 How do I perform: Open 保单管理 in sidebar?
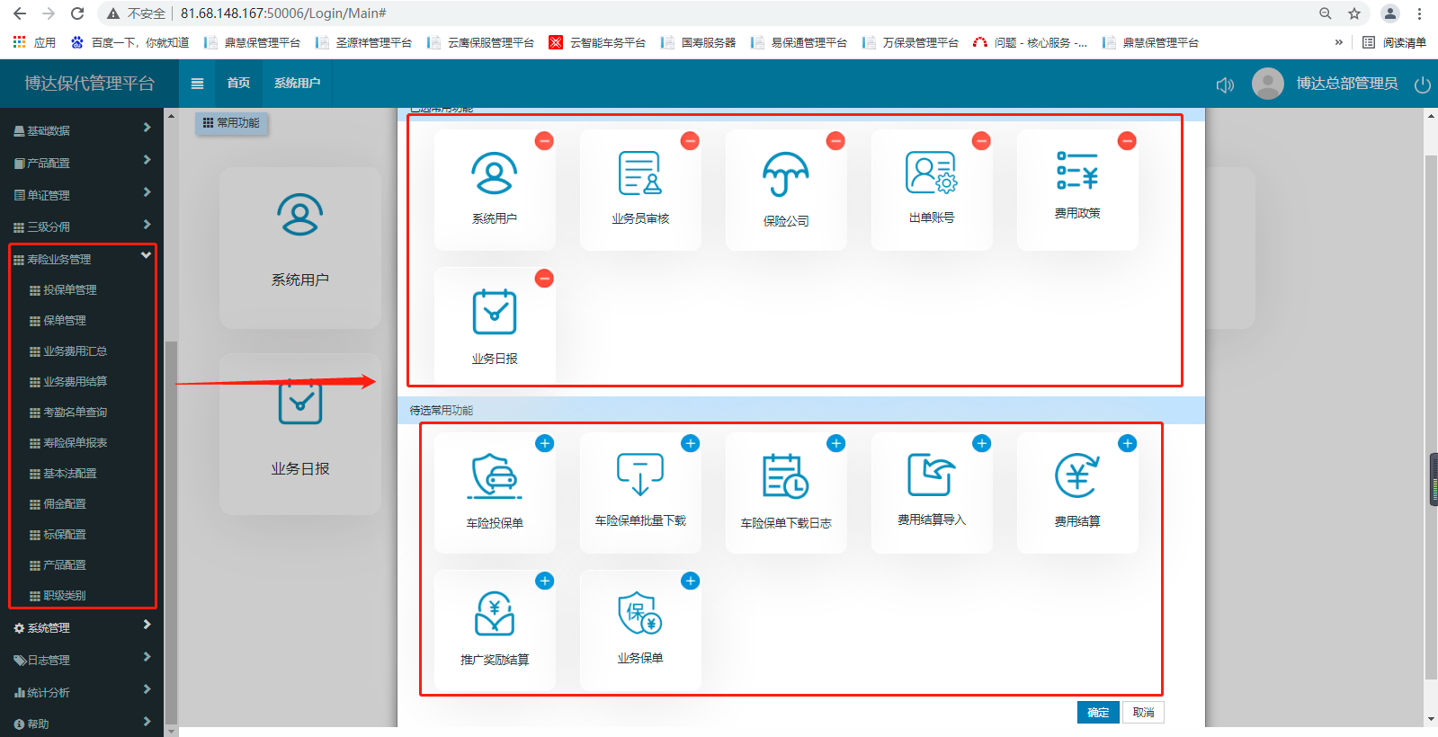pos(65,321)
